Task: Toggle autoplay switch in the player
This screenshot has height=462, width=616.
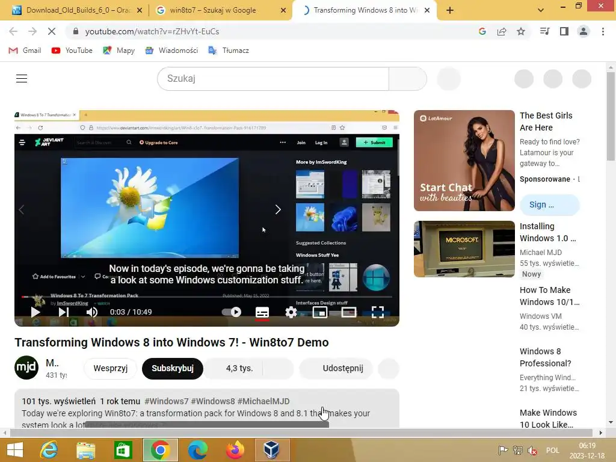Action: [x=232, y=312]
